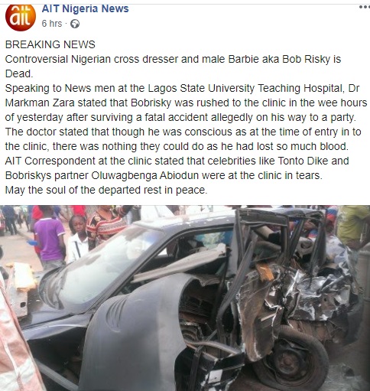The width and height of the screenshot is (370, 391).
Task: Open the crashed car photo attachment
Action: pyautogui.click(x=185, y=298)
